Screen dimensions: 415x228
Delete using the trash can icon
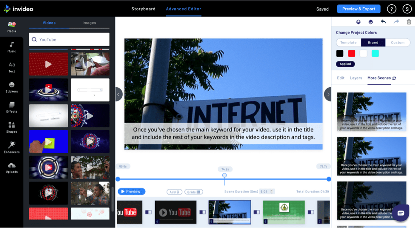pos(409,22)
